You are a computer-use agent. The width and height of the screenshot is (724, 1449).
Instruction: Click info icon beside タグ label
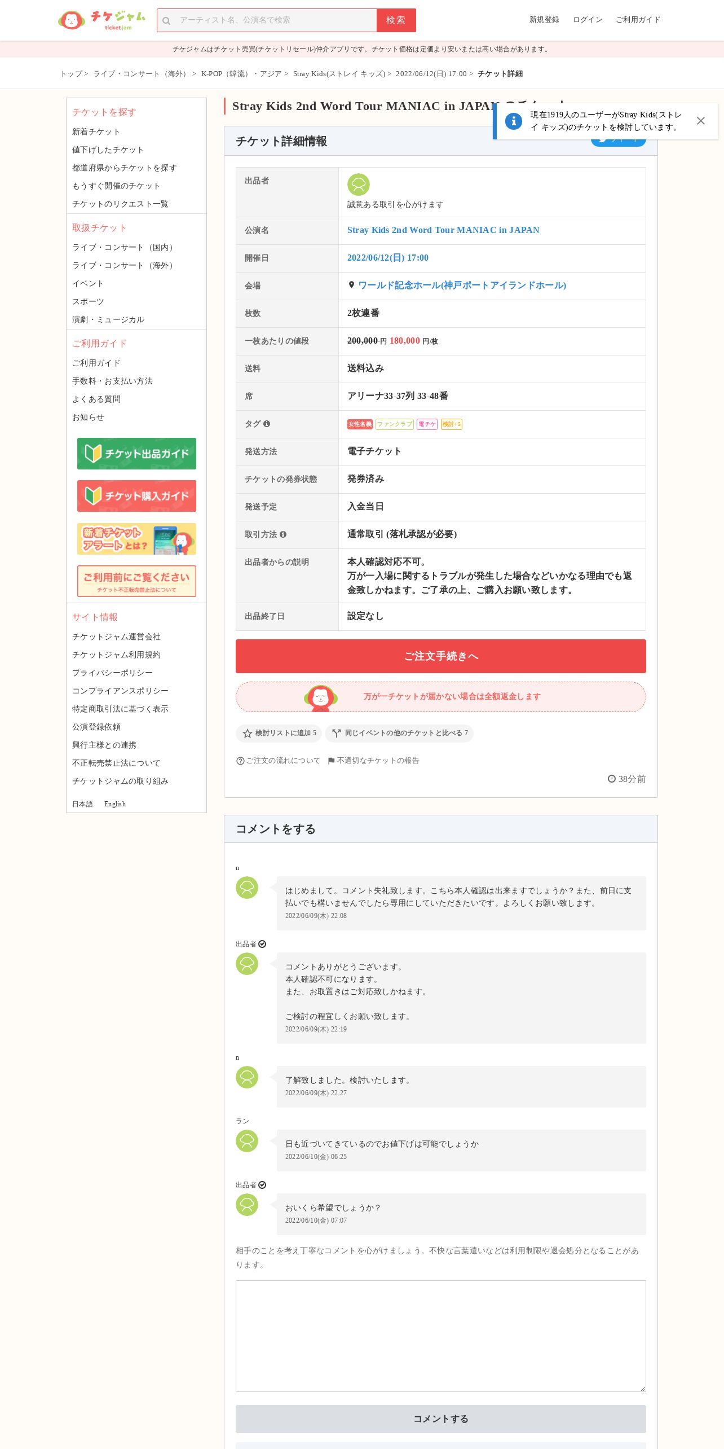pos(267,424)
